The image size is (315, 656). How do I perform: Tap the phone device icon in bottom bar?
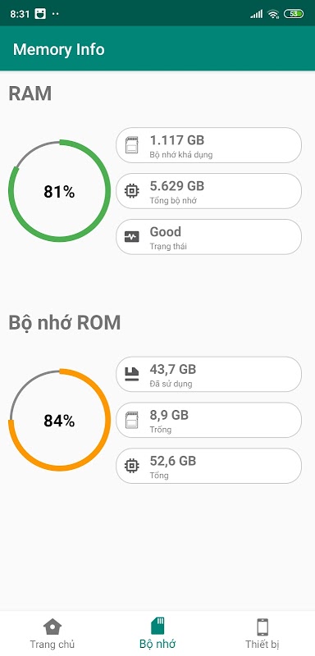pyautogui.click(x=262, y=627)
